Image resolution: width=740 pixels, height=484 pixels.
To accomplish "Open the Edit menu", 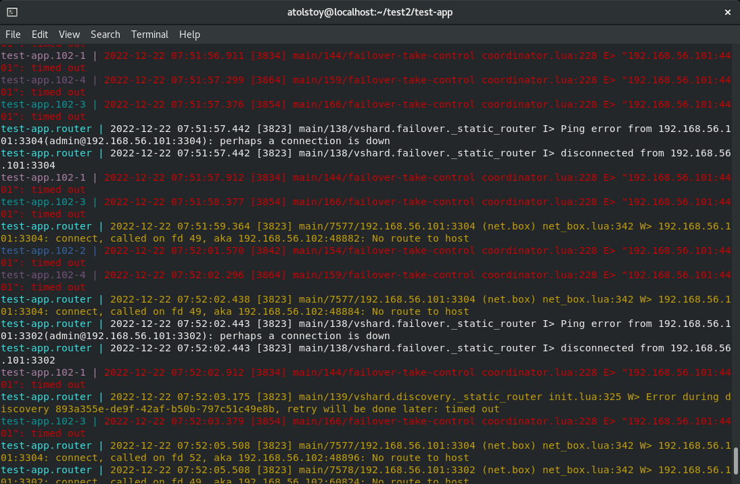I will click(40, 35).
